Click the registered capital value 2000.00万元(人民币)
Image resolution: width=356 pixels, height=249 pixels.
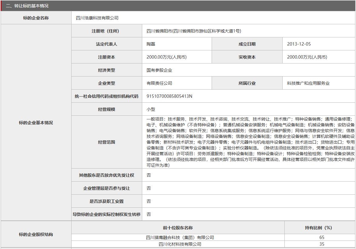[x=167, y=57]
